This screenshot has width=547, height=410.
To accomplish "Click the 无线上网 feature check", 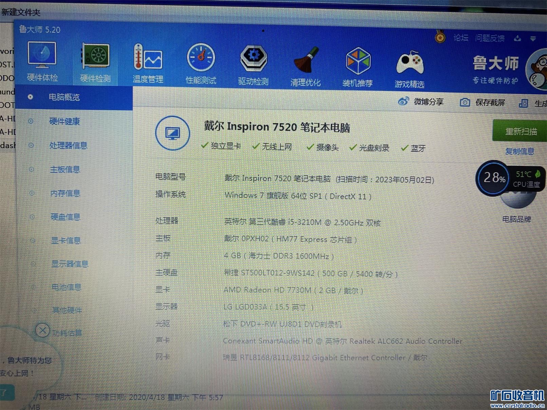I will click(272, 147).
